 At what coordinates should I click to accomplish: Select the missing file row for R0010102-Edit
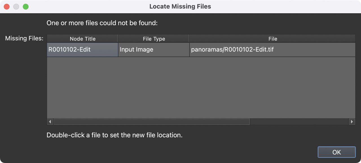(197, 49)
